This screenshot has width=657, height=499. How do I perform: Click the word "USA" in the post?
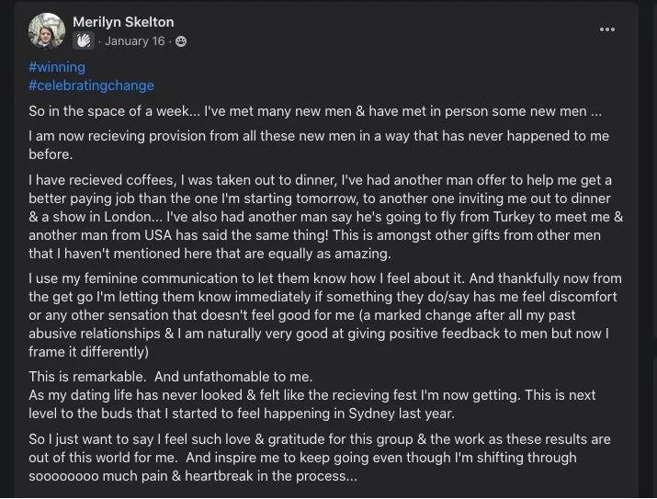[158, 235]
